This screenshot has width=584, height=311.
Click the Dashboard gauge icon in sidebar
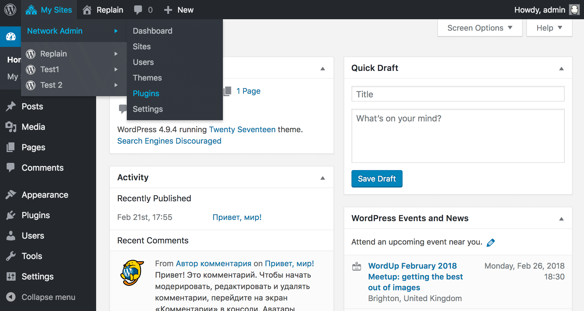click(11, 37)
